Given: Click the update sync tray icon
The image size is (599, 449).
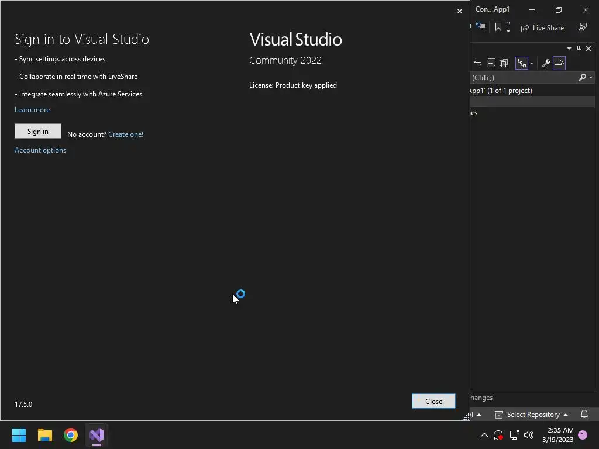Looking at the screenshot, I should 498,435.
